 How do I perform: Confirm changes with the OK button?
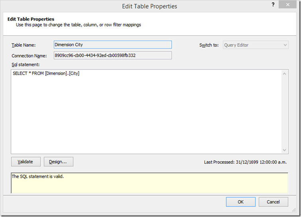point(240,202)
